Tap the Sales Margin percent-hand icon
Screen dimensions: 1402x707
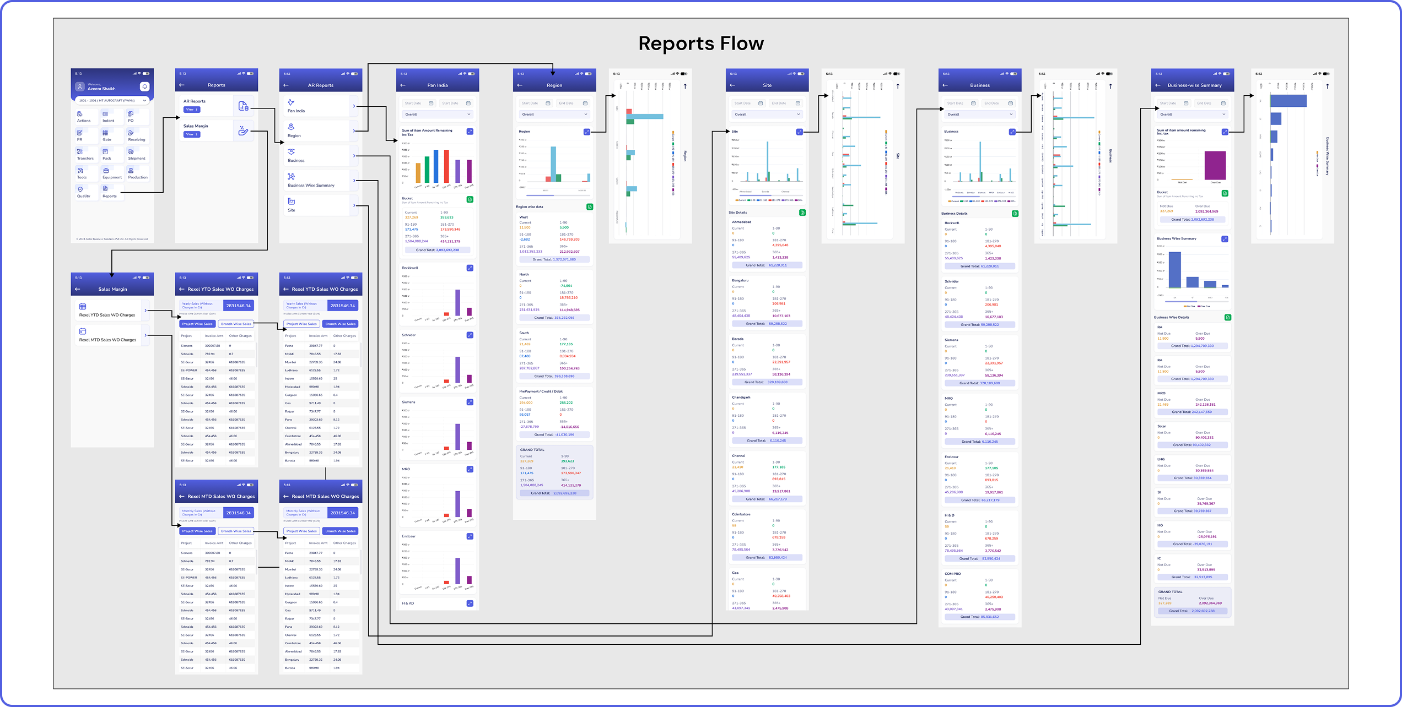244,130
